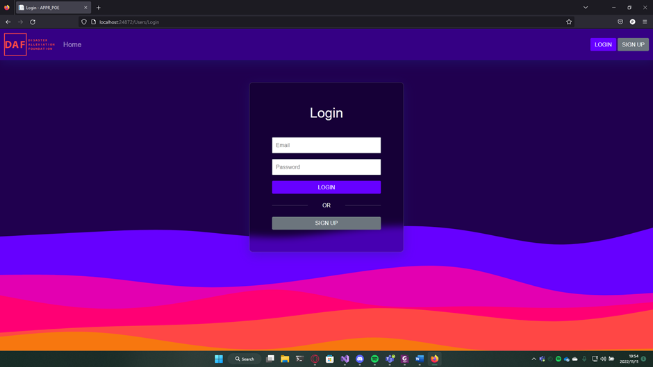653x367 pixels.
Task: Click the Spotify icon in the system tray
Action: click(559, 359)
